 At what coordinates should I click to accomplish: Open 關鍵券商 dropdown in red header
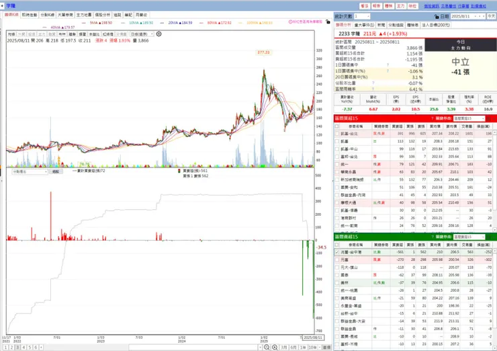point(469,118)
